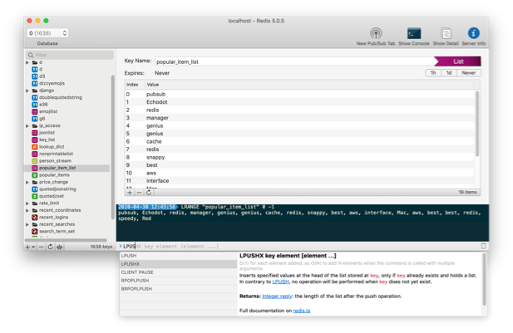Viewport: 513px width, 333px height.
Task: Click the hash icon of lookup_dict
Action: (x=35, y=147)
